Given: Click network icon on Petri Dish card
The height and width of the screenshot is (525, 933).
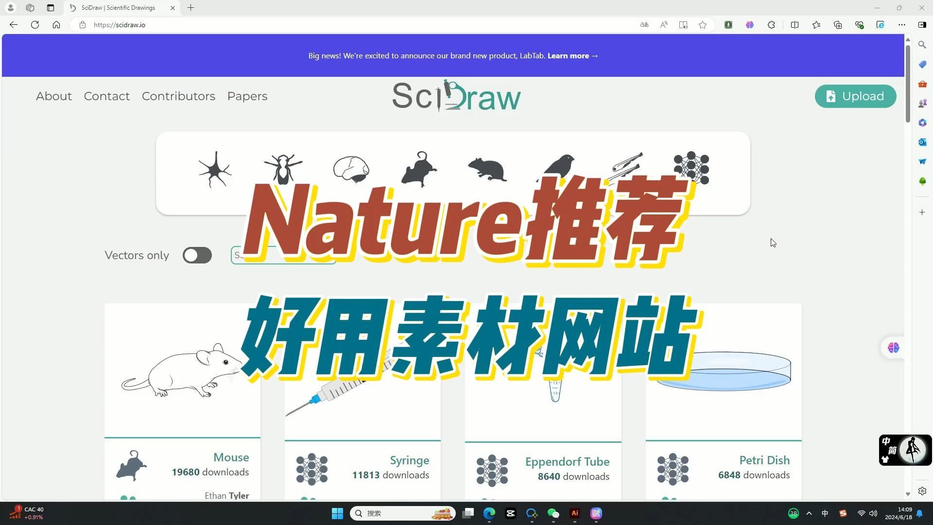Looking at the screenshot, I should [x=673, y=469].
